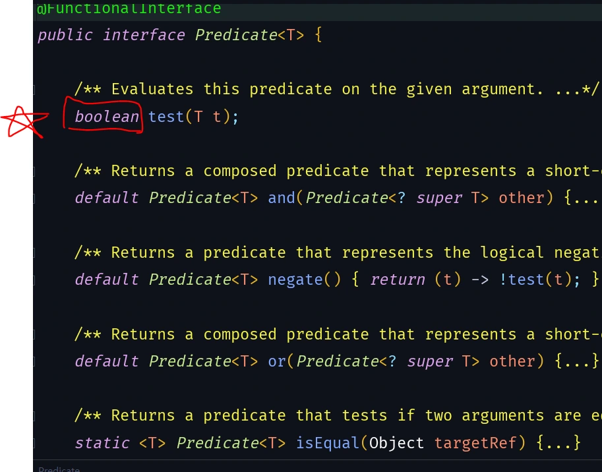Click the static keyword before isEqual
602x472 pixels.
click(x=102, y=443)
